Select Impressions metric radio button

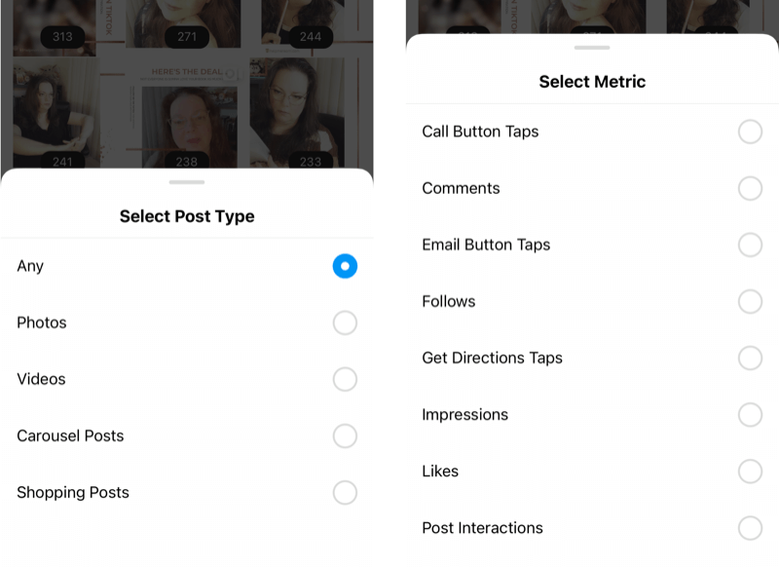click(750, 414)
